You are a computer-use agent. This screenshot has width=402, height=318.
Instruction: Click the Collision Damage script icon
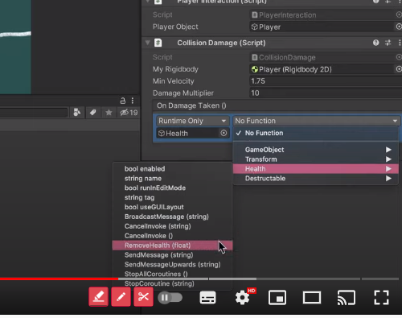(158, 43)
